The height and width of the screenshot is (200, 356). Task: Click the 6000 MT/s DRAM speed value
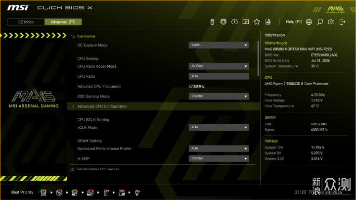319,130
